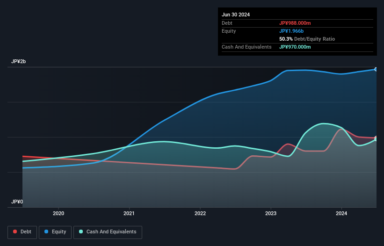Toggle Cash And Equivalents legend button

coord(108,232)
